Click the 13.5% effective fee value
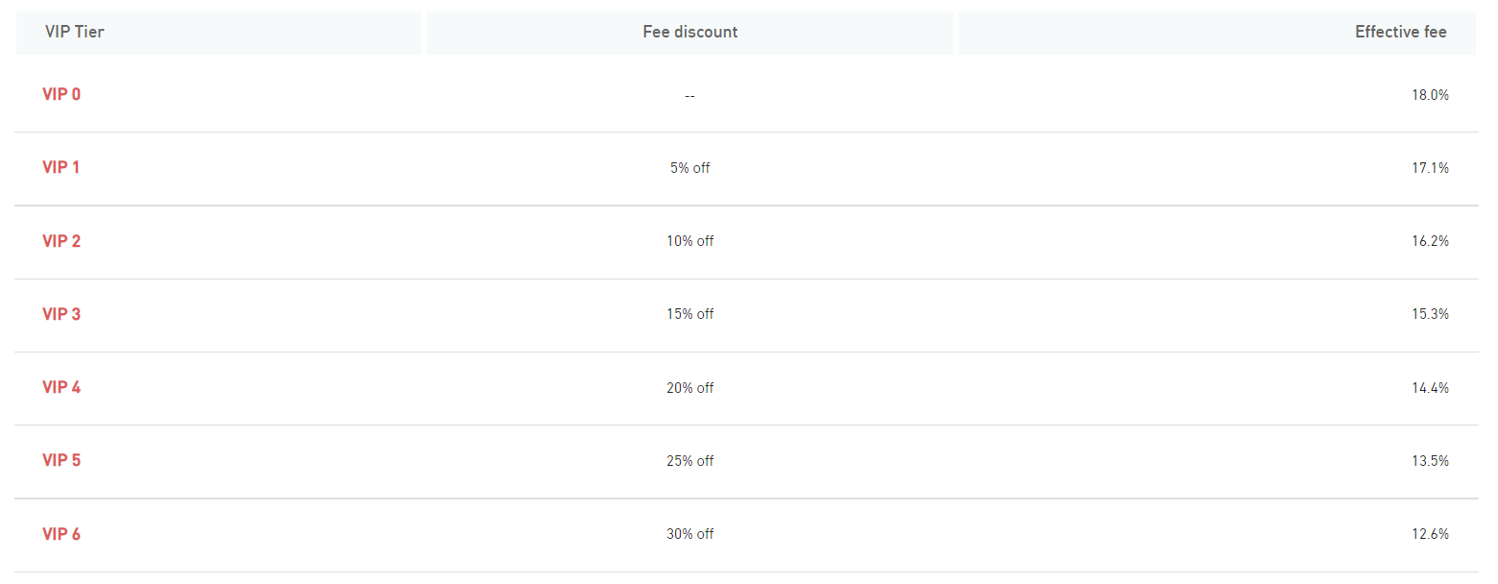Viewport: 1498px width, 584px height. click(1430, 461)
